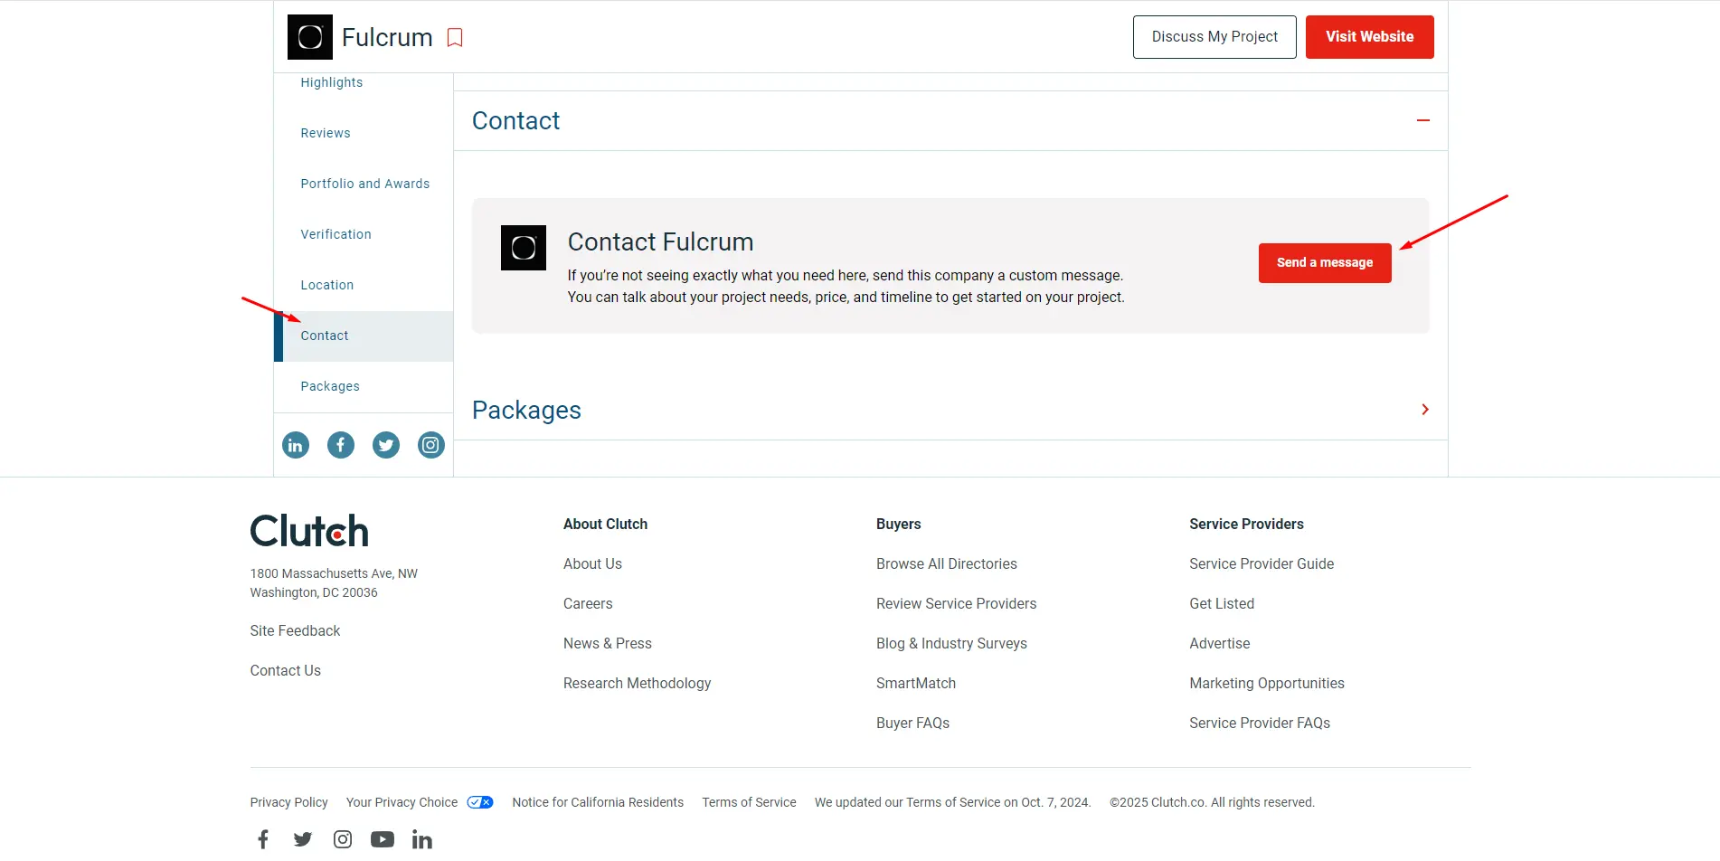Open Clutch's Twitter footer icon
Image resolution: width=1720 pixels, height=861 pixels.
coord(303,839)
